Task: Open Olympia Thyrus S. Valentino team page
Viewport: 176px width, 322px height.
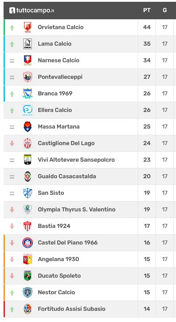Action: pos(77,210)
